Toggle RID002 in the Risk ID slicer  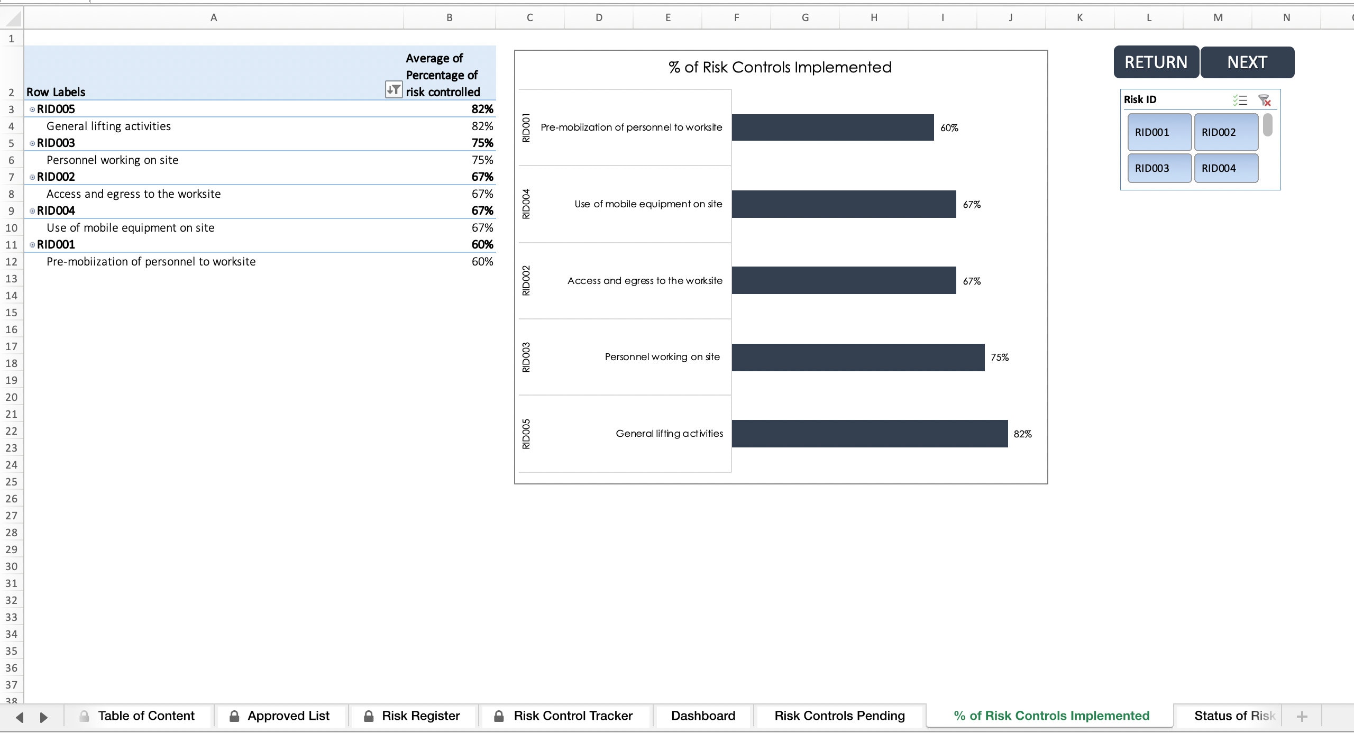(x=1225, y=132)
